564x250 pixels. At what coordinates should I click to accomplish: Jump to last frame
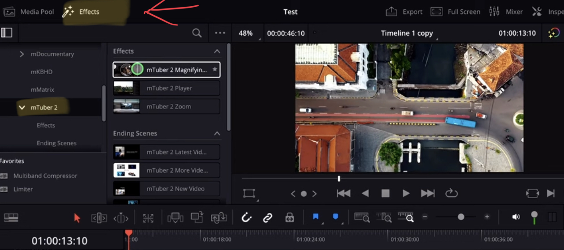(427, 193)
